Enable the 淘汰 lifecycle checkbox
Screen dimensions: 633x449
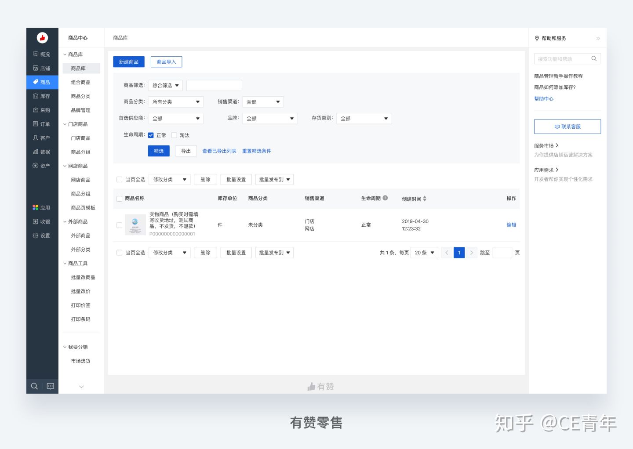click(175, 135)
